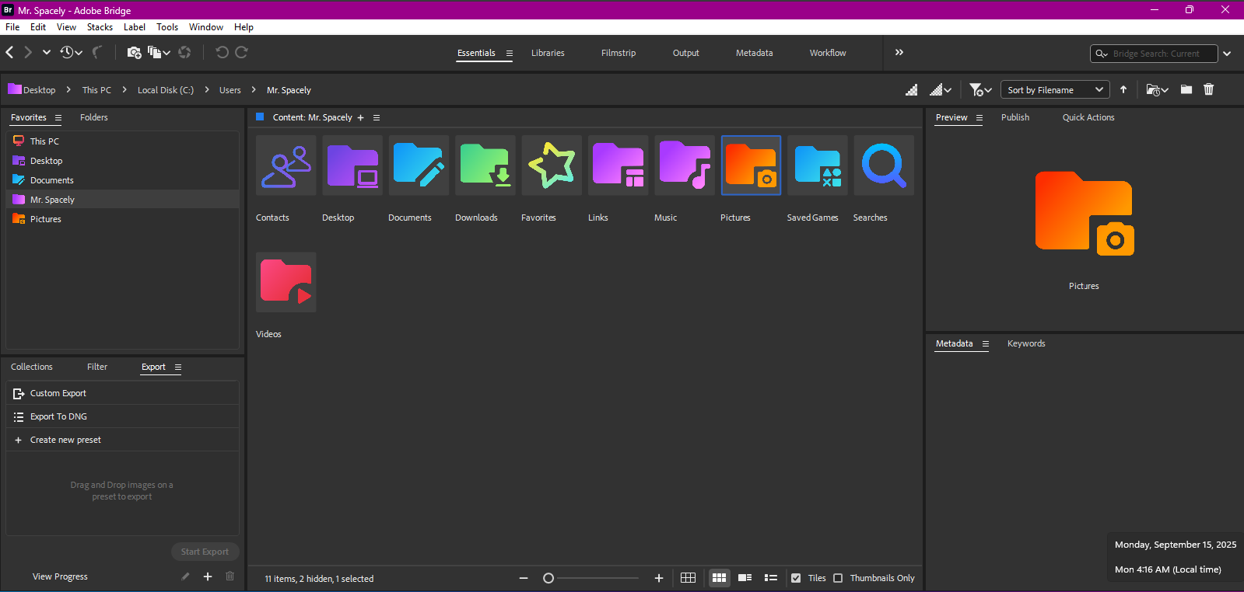The width and height of the screenshot is (1244, 592).
Task: Open the Sort by Filename dropdown
Action: click(x=1055, y=90)
